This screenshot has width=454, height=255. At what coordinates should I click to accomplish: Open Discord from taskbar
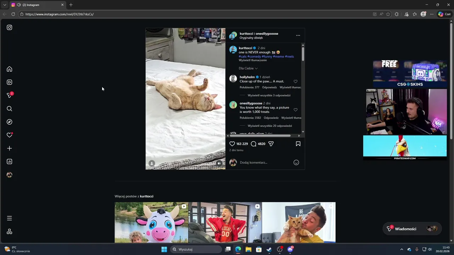click(x=290, y=249)
